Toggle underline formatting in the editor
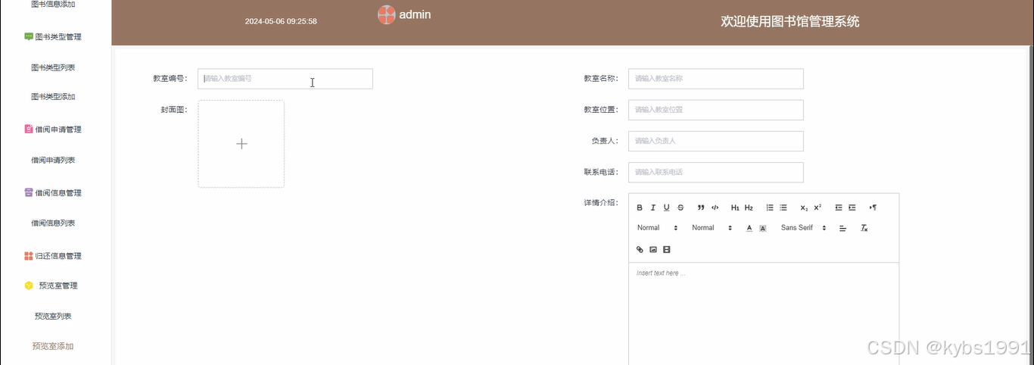The width and height of the screenshot is (1034, 365). [x=667, y=207]
